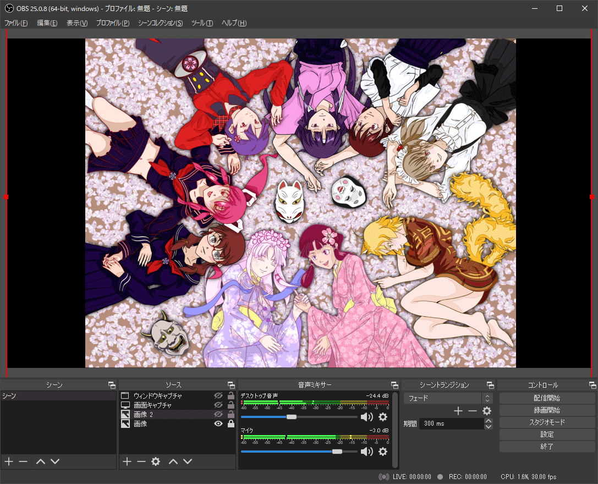Viewport: 598px width, 484px height.
Task: Open the シーンコレクション(S) menu
Action: point(160,23)
